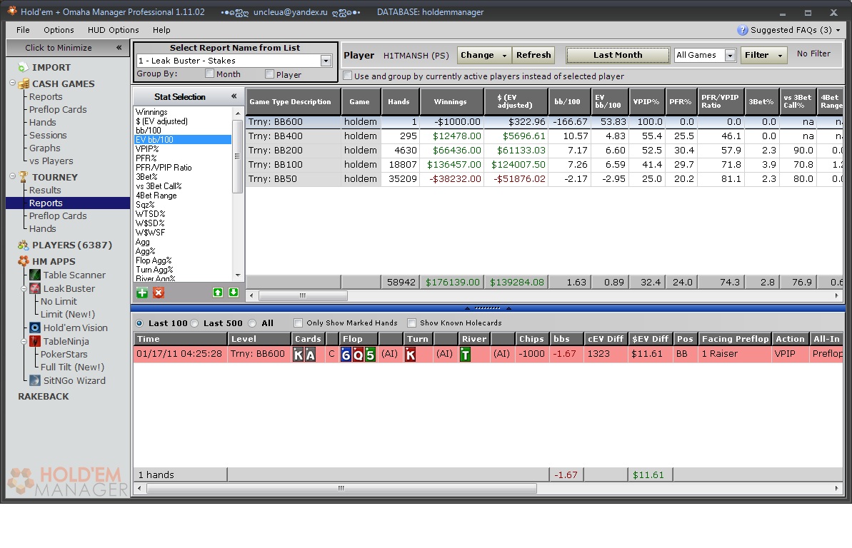Collapse the TableNinja tree node
The height and width of the screenshot is (548, 852).
pyautogui.click(x=24, y=341)
